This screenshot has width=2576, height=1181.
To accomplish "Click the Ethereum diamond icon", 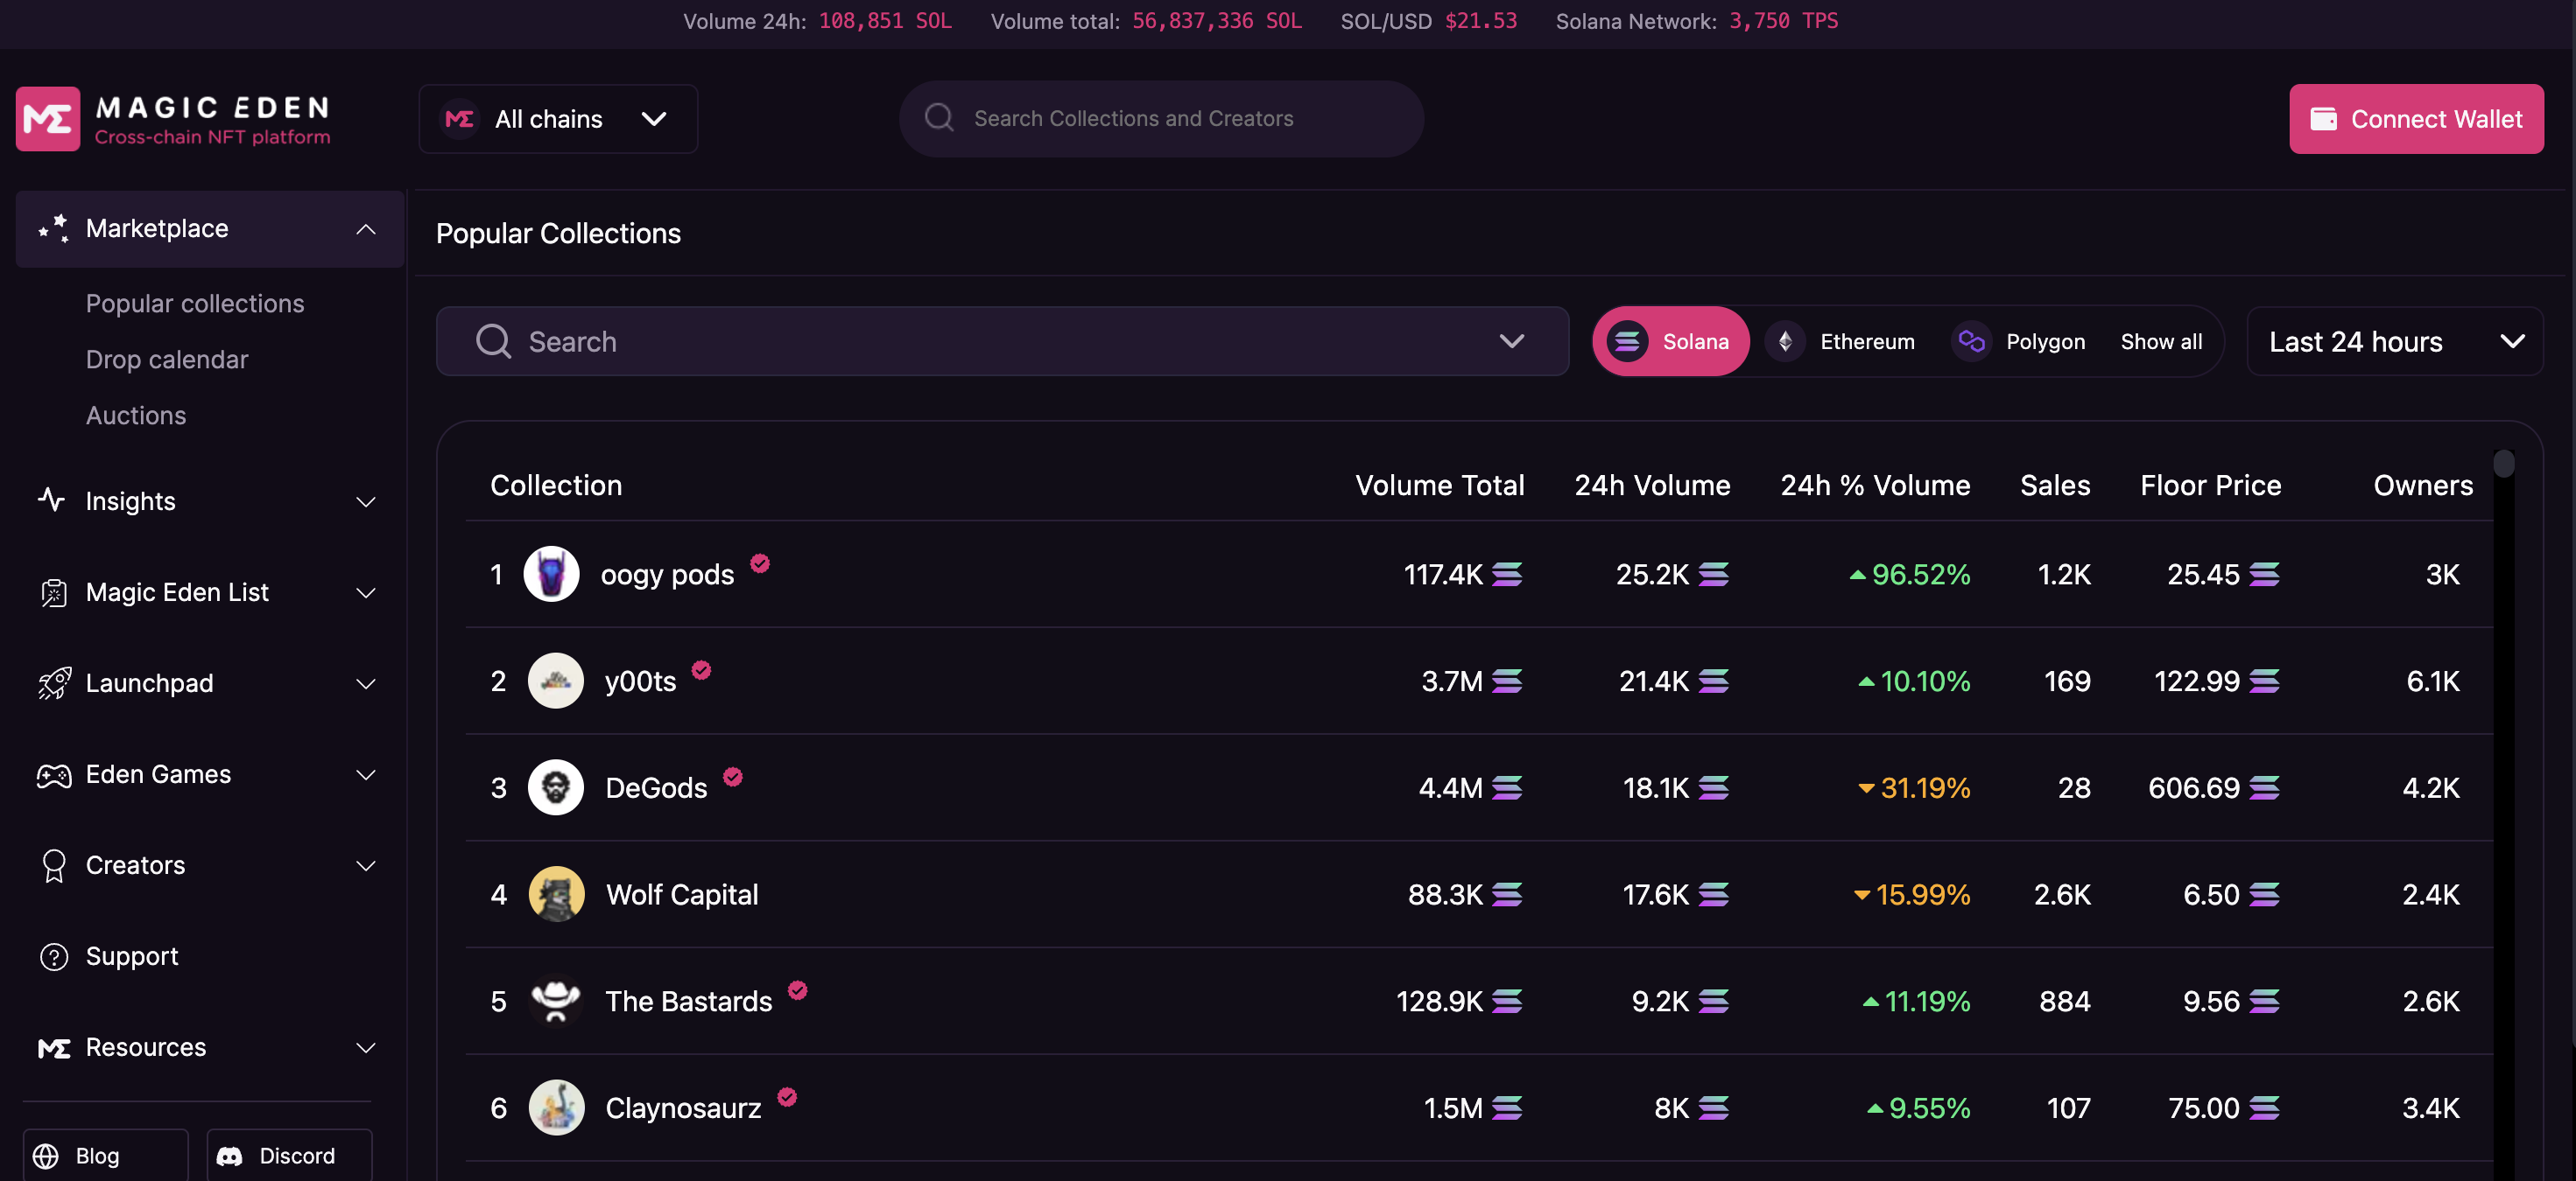I will pyautogui.click(x=1785, y=342).
